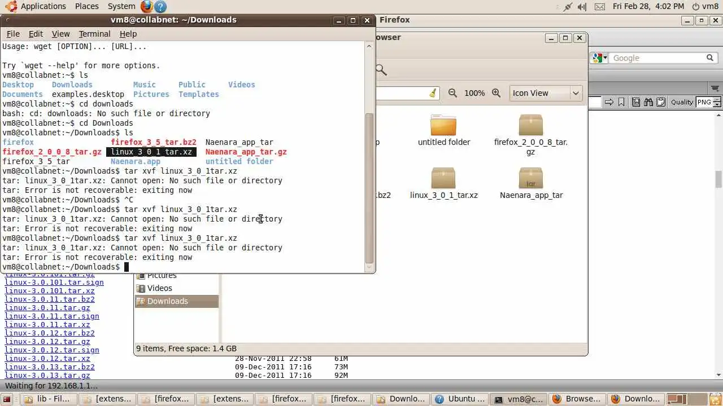Switch to 'vm8@c...' terminal in taskbar

(519, 399)
